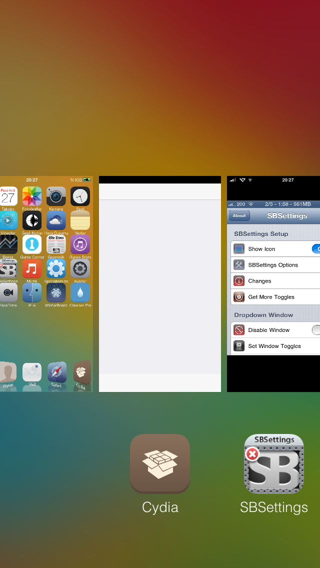Open the Notlar notes icon on home card
The image size is (320, 568).
[x=80, y=220]
